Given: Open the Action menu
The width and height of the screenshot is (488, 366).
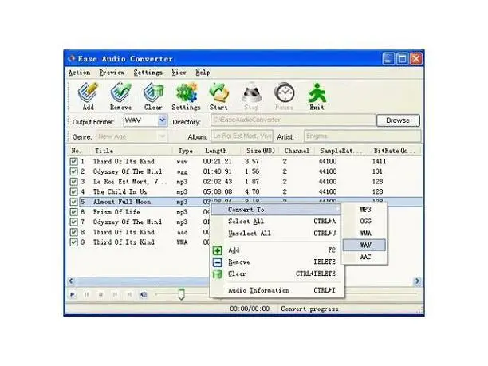Looking at the screenshot, I should pos(79,73).
